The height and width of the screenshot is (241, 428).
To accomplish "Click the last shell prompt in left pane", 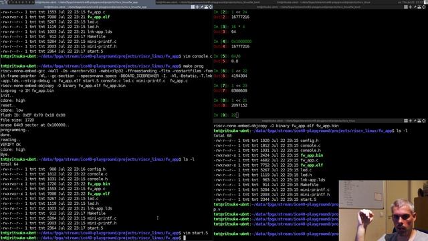I will pyautogui.click(x=91, y=238).
